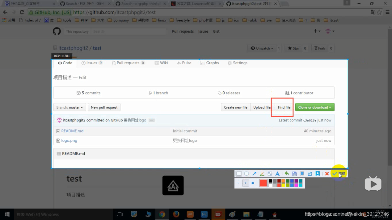
Task: Click the star bookmark collect icon
Action: pyautogui.click(x=318, y=174)
